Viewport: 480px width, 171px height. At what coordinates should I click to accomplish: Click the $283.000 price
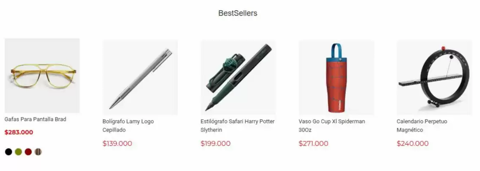18,132
